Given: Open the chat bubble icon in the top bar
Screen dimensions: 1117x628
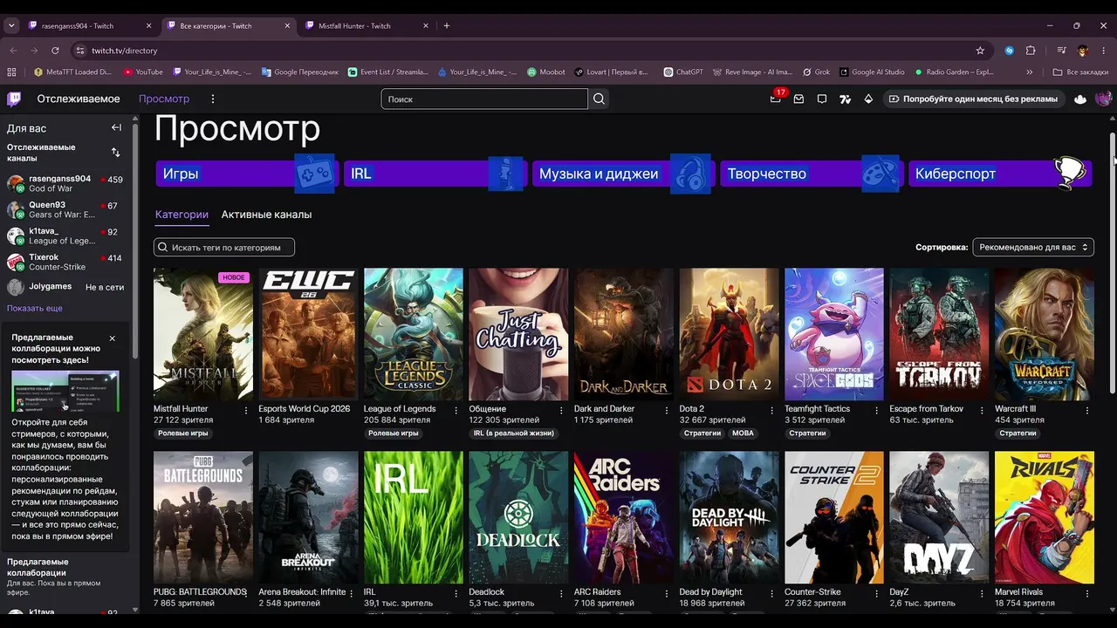Looking at the screenshot, I should coord(822,99).
